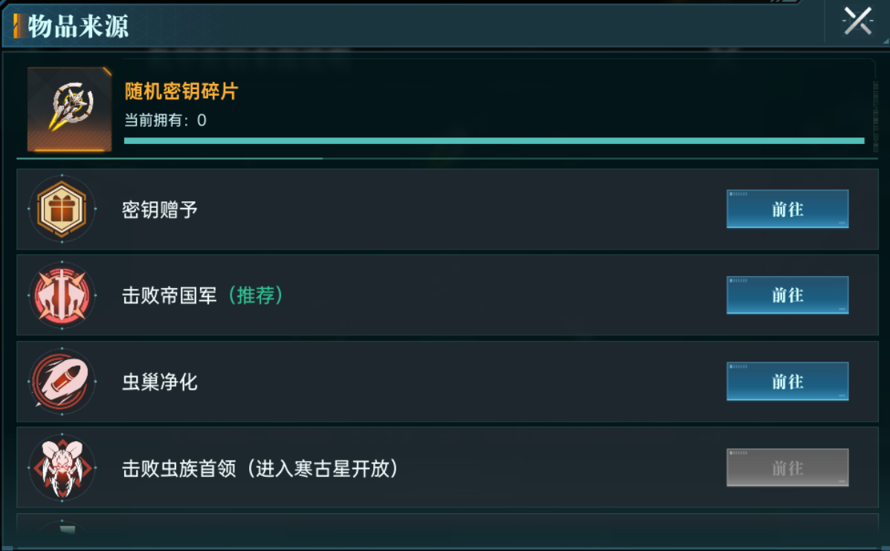Click the gift box icon for 密钥赠予
Viewport: 890px width, 551px height.
(x=62, y=209)
